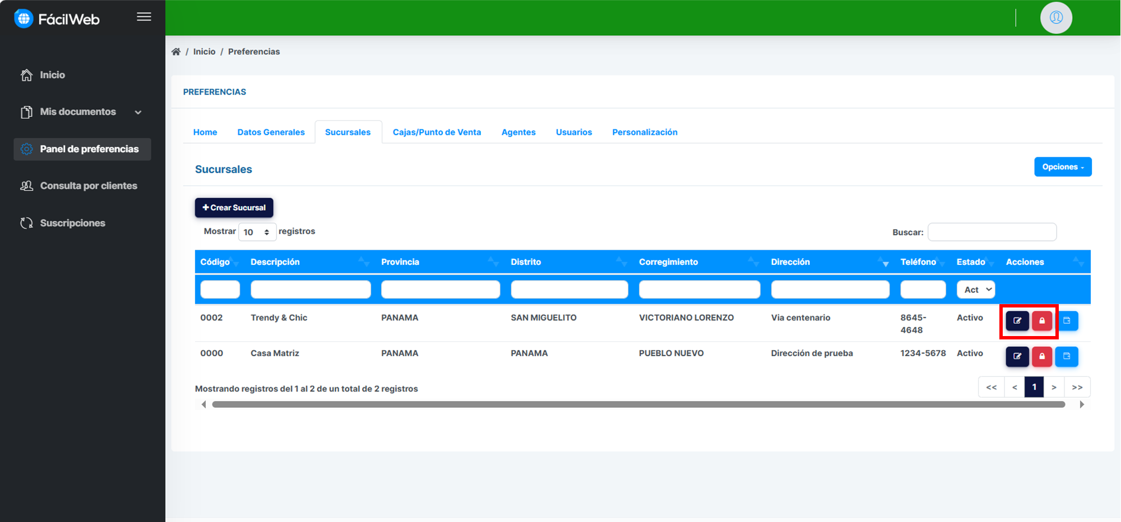Expand the Mis documentos submenu chevron

pyautogui.click(x=138, y=112)
